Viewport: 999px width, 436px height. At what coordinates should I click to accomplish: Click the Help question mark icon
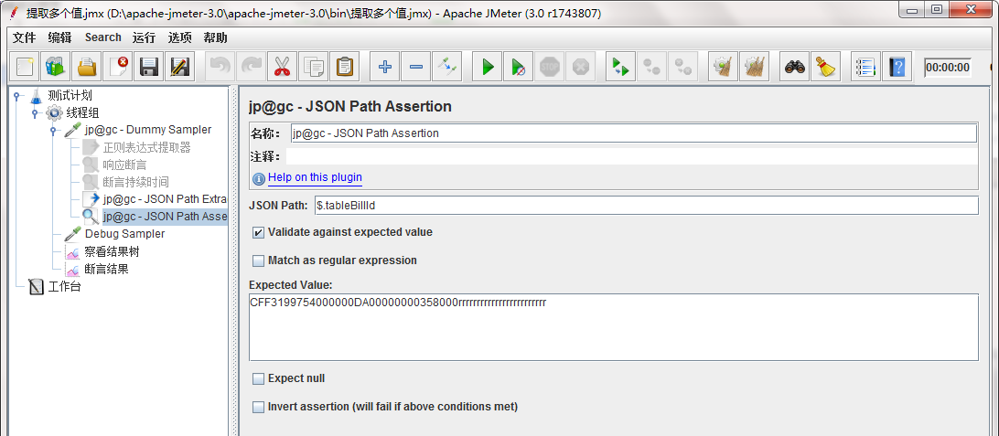[897, 66]
